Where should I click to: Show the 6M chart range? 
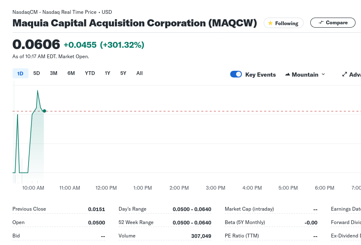tap(71, 73)
